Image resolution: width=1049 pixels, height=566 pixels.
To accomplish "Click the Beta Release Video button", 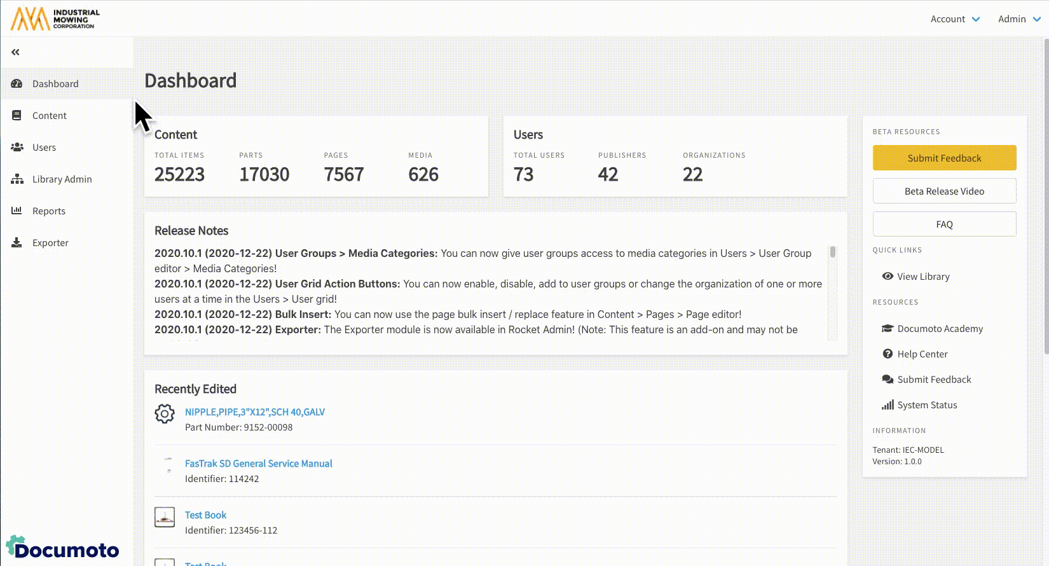I will (x=944, y=191).
